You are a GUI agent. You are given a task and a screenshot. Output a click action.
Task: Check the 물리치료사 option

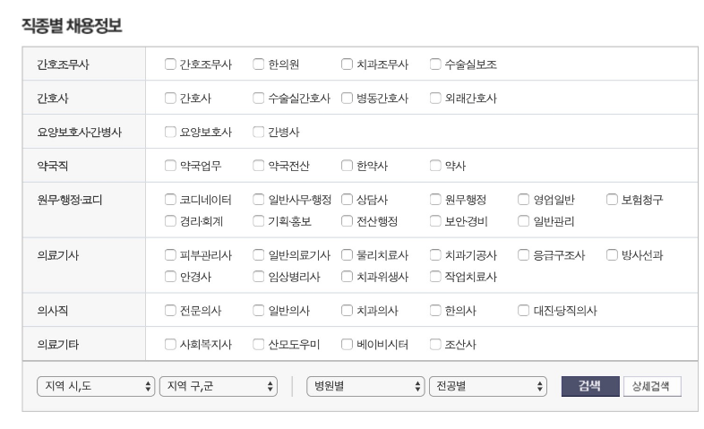pyautogui.click(x=347, y=255)
